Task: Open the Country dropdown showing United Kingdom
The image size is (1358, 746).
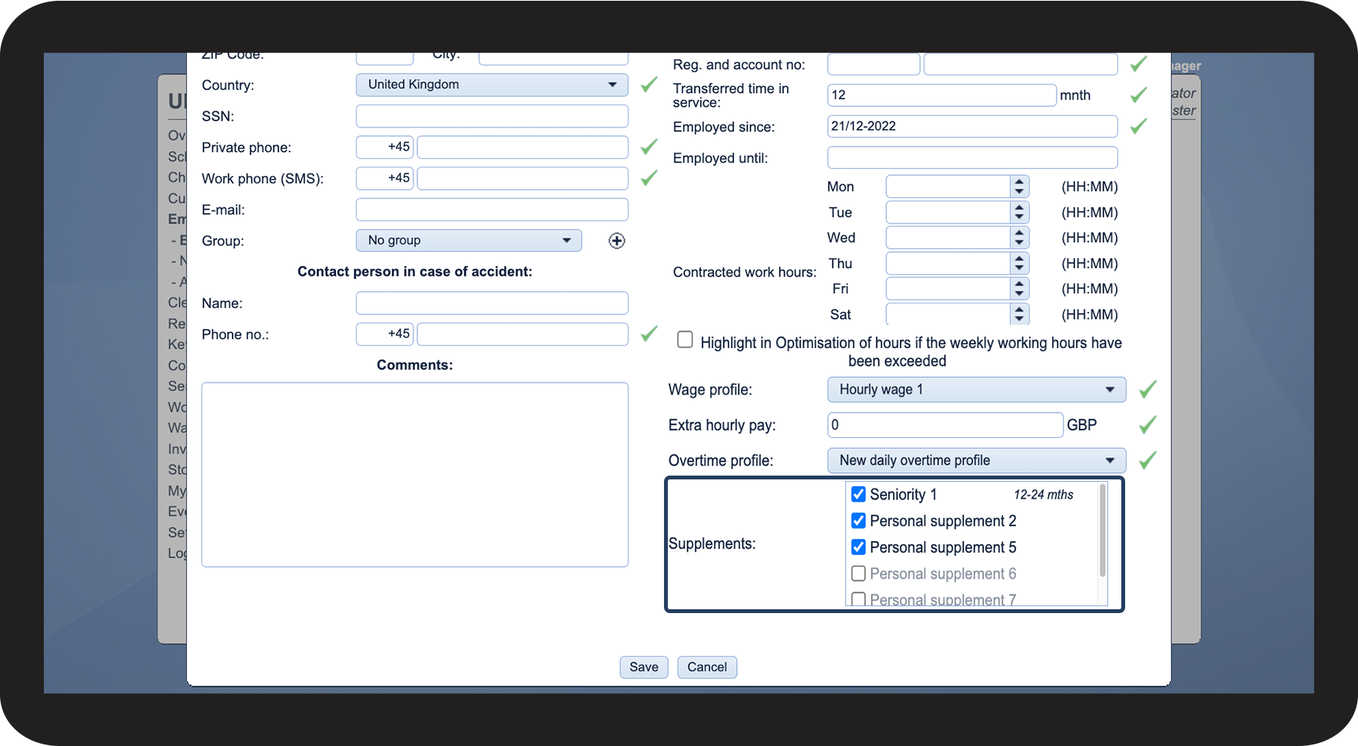Action: click(x=492, y=85)
